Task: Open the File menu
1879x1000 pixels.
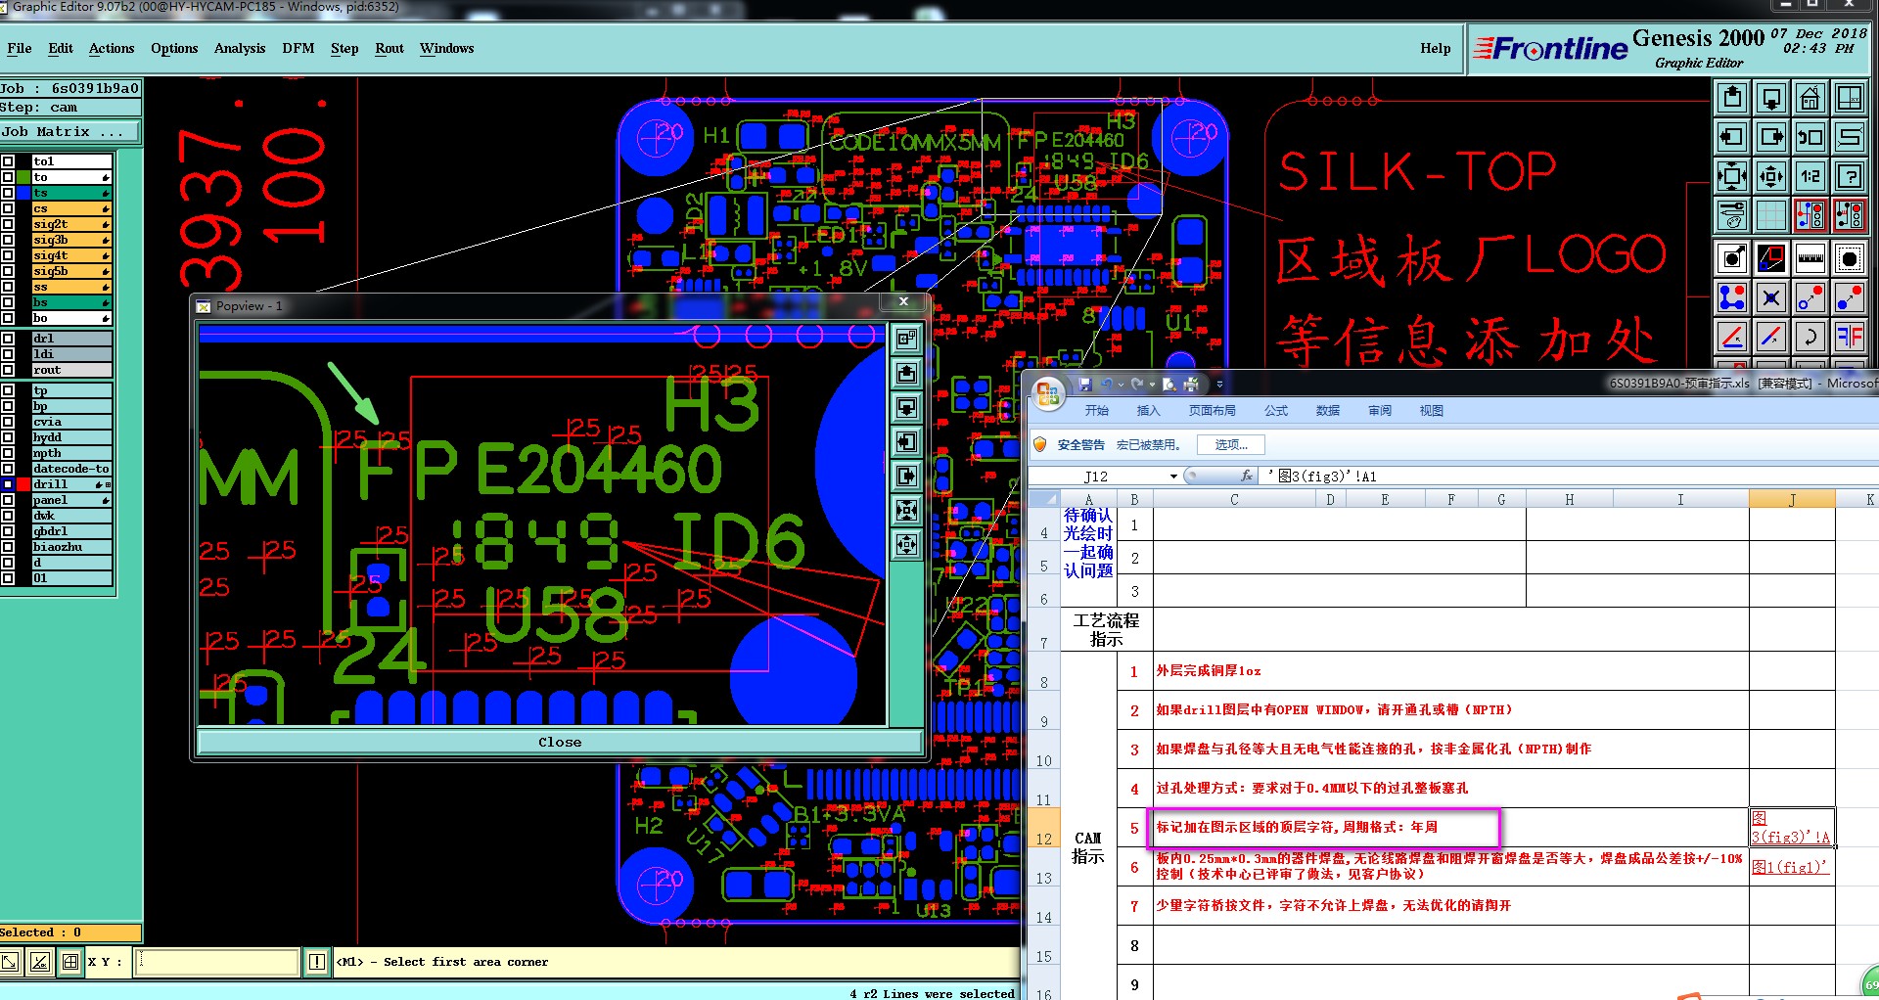Action: coord(20,48)
